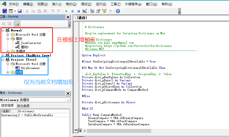Click the Paste clipboard icon
Screen dimensions: 229x137
point(39,11)
